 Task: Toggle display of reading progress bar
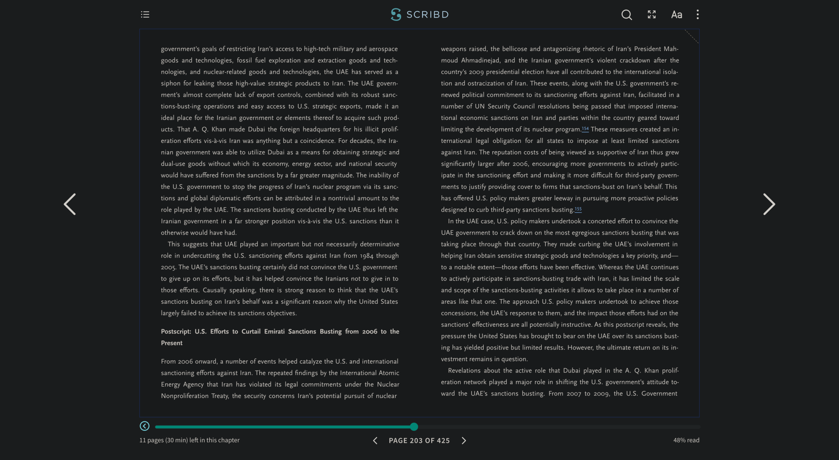[144, 426]
